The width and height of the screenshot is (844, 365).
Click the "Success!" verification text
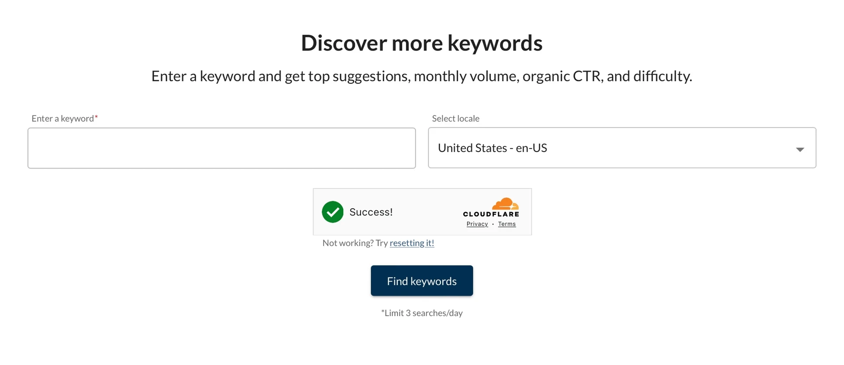(x=371, y=212)
